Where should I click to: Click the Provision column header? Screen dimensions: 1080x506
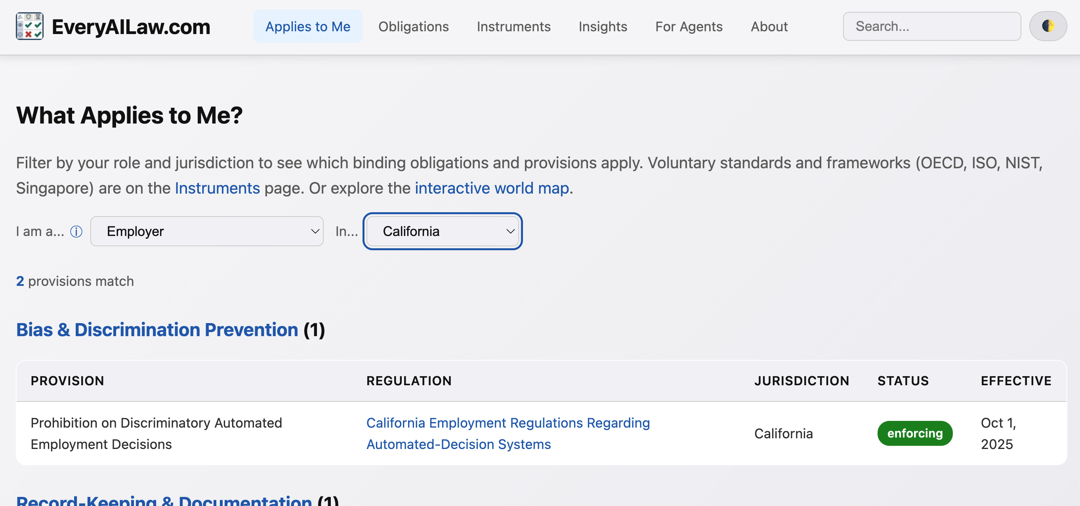click(x=67, y=381)
